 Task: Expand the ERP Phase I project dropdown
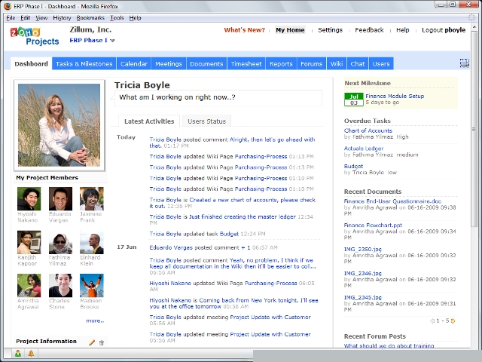pos(112,41)
